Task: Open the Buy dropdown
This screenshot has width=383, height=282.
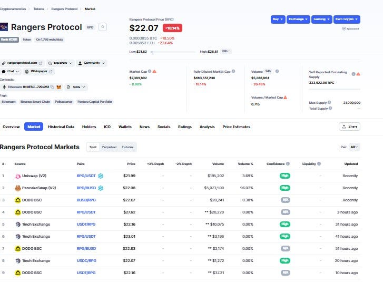Action: click(x=278, y=20)
